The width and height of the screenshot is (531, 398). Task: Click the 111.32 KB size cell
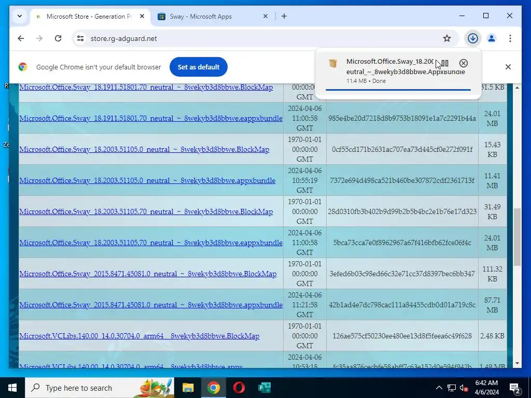point(493,274)
